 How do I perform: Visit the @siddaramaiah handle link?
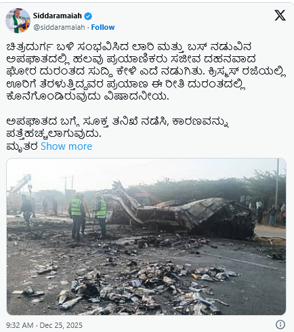(x=59, y=27)
